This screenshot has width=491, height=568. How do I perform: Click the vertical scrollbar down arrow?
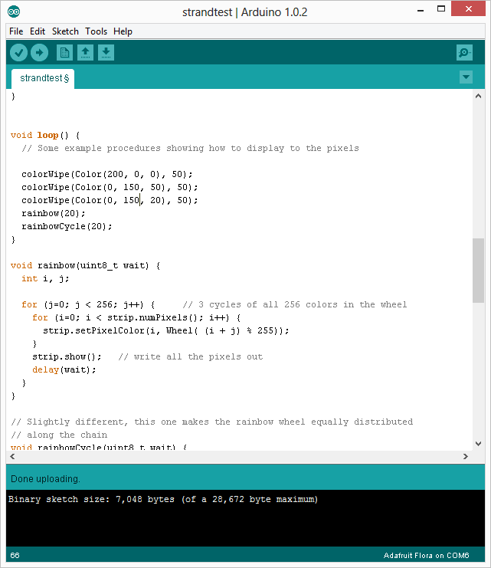tap(478, 444)
